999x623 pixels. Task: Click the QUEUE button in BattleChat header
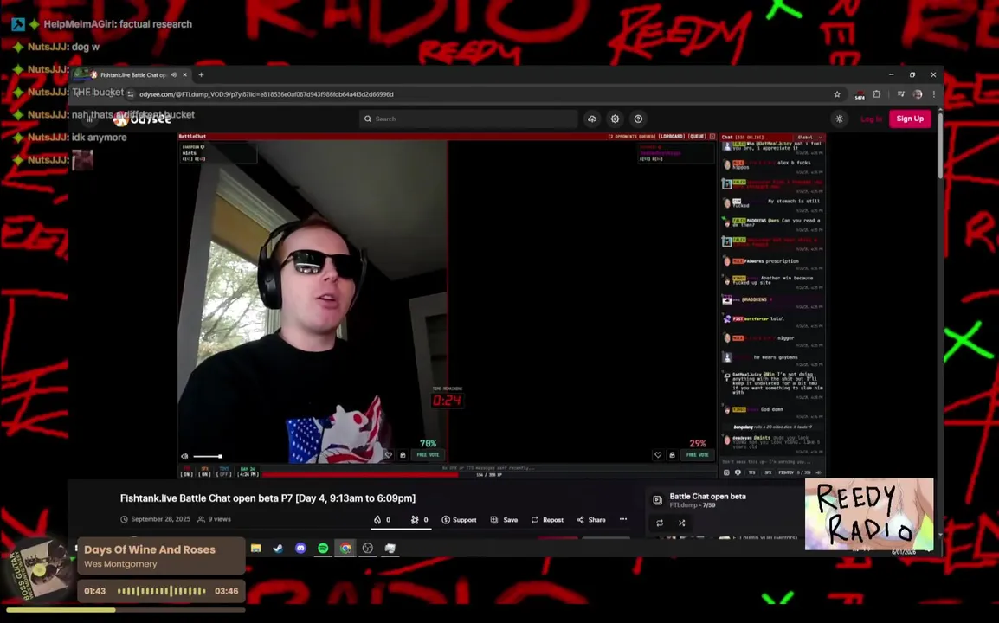698,137
